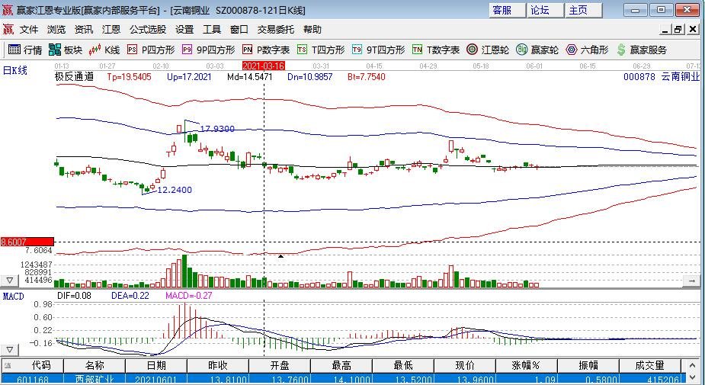Click the 客服 customer service button
705x385 pixels.
507,11
